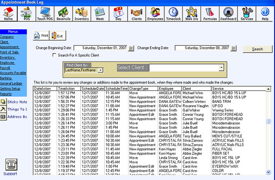Open the Dashboard gauge icon
This screenshot has height=180, width=275.
pos(228,14)
